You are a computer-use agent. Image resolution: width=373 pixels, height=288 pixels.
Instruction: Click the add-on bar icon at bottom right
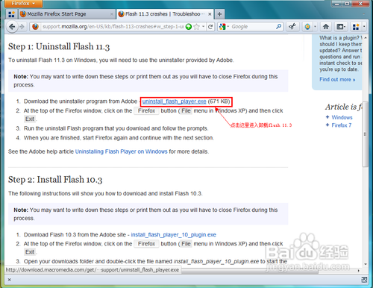point(364,280)
